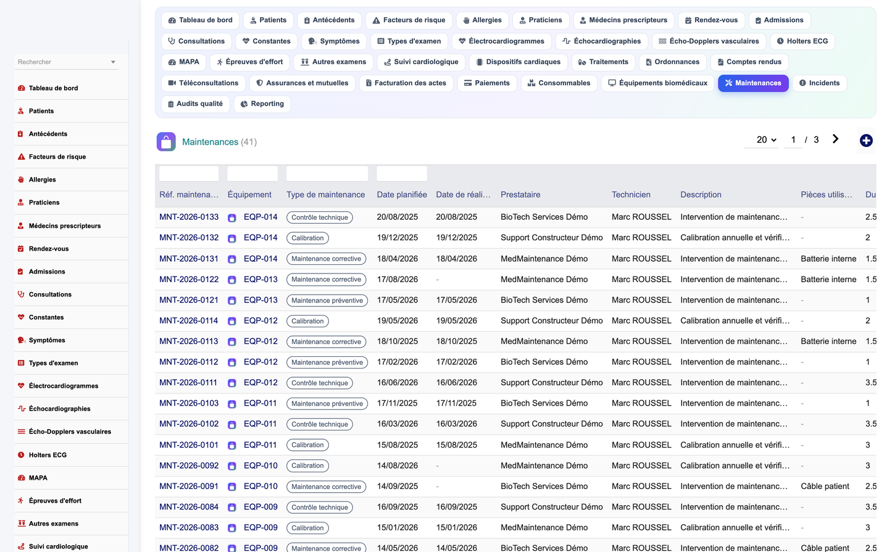Screen dimensions: 892x552
Task: Go to next page with chevron arrow
Action: click(x=835, y=140)
